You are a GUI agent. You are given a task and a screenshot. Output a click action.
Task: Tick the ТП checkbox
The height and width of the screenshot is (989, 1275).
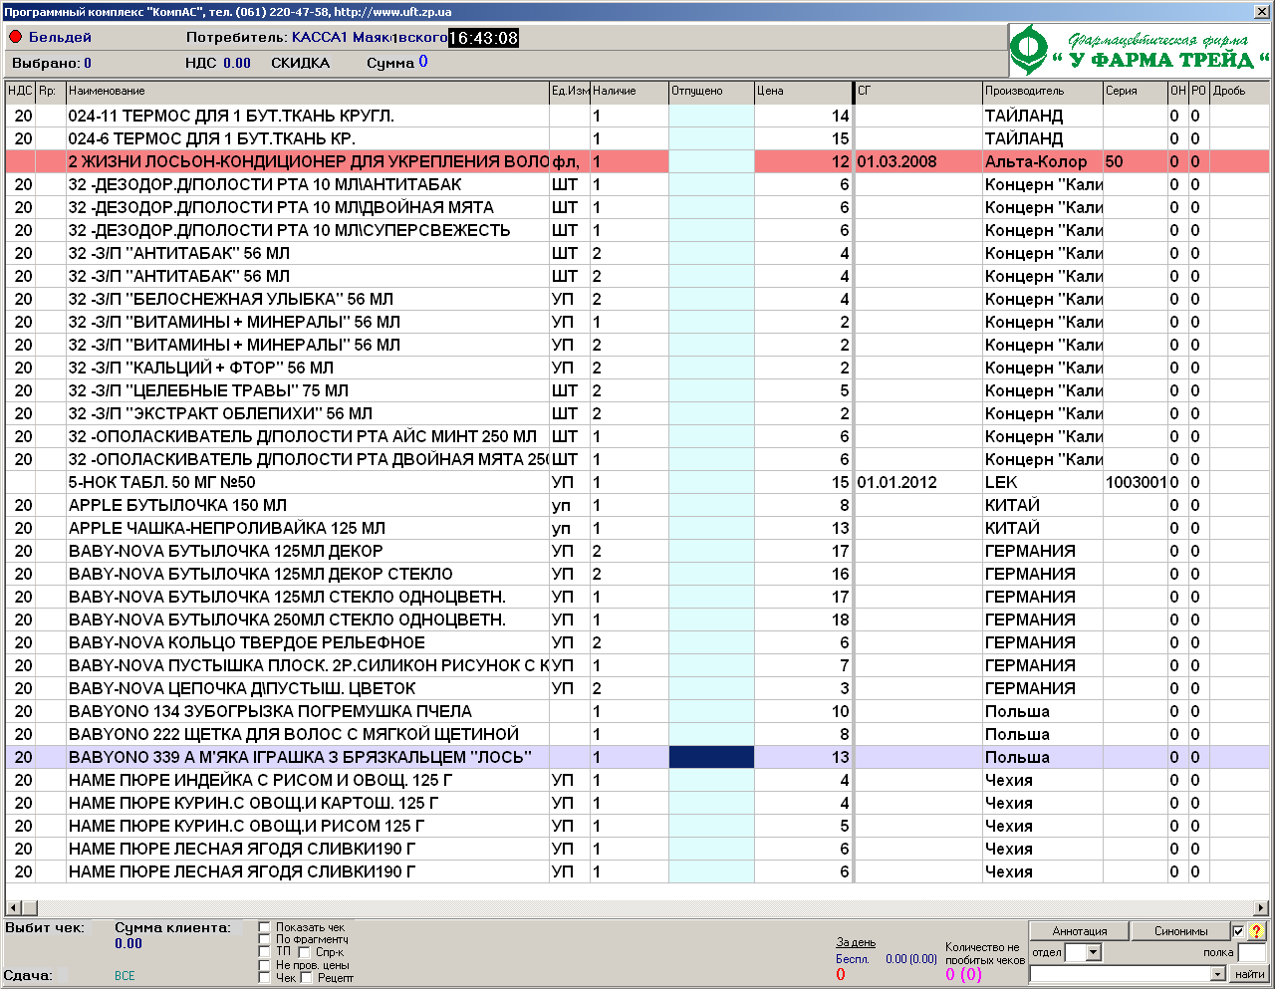264,952
